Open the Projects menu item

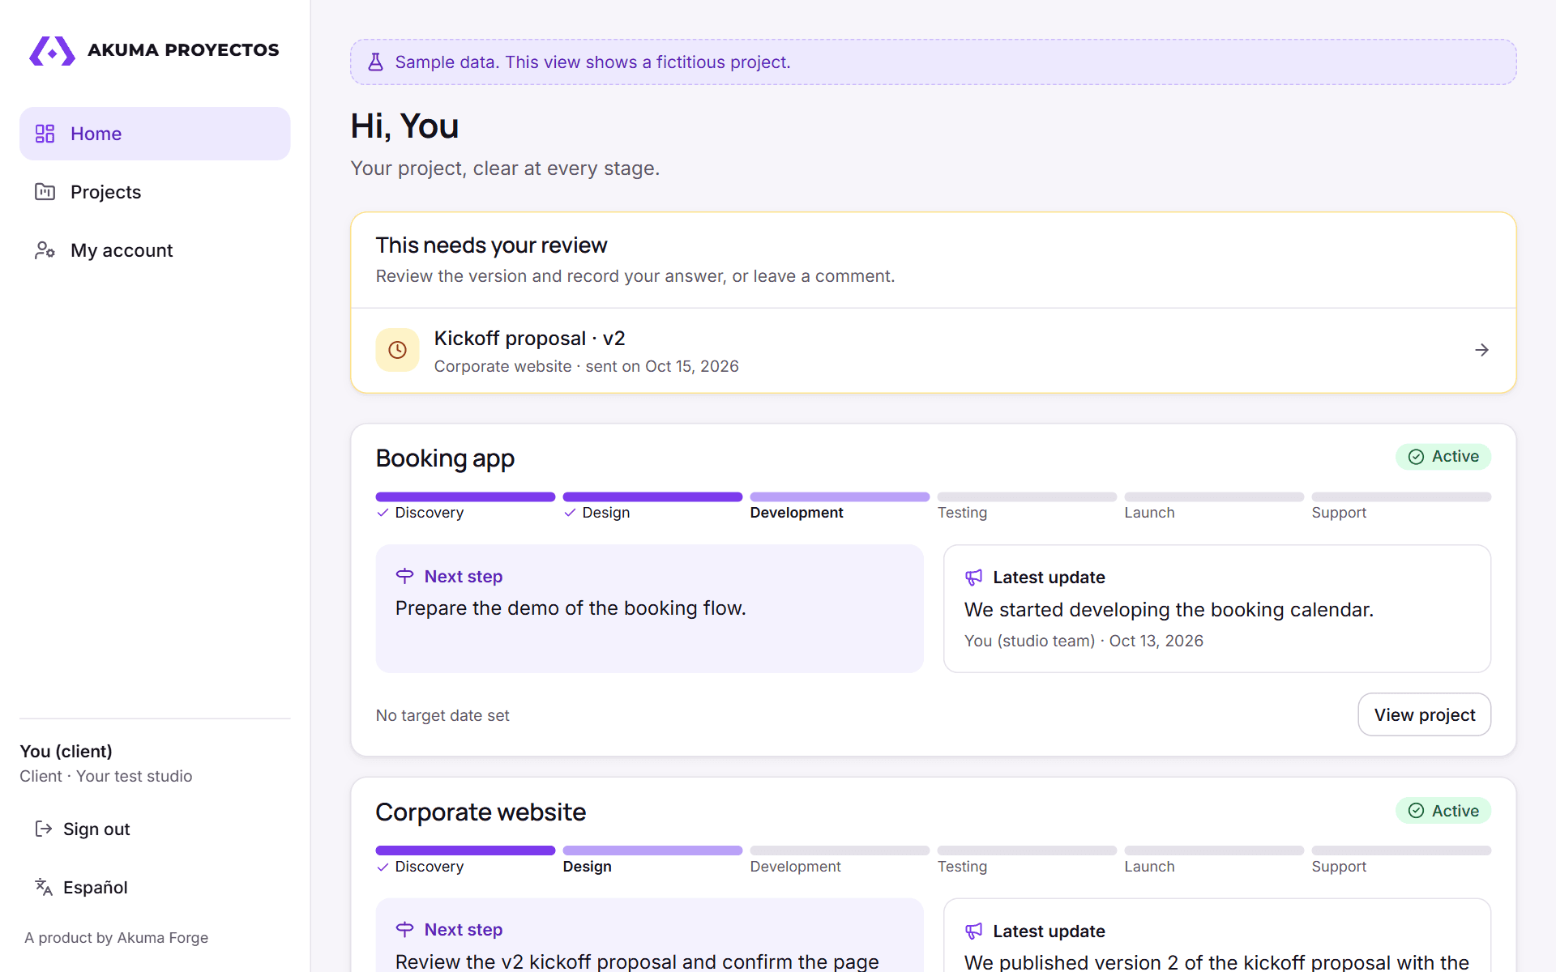[155, 192]
